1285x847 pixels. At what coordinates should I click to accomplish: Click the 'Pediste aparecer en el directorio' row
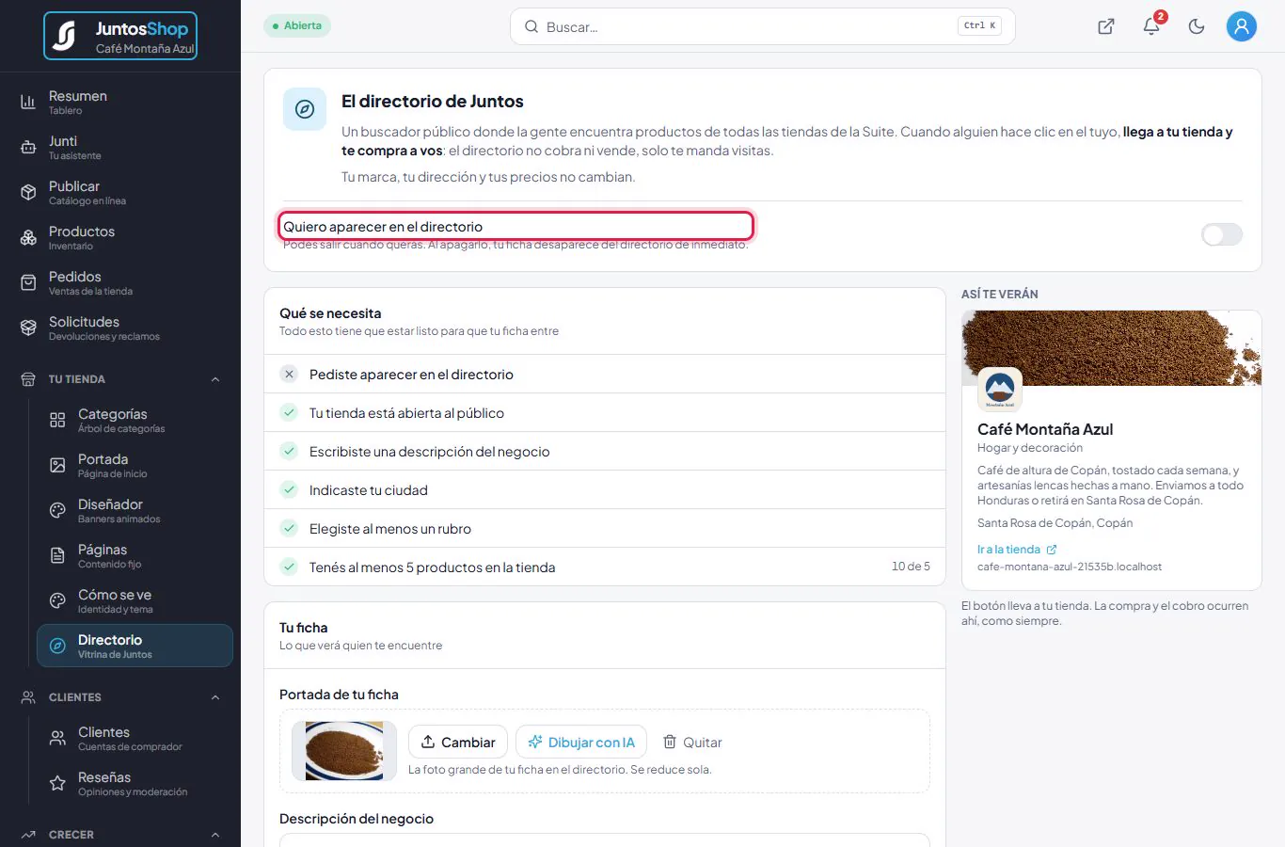pyautogui.click(x=605, y=374)
